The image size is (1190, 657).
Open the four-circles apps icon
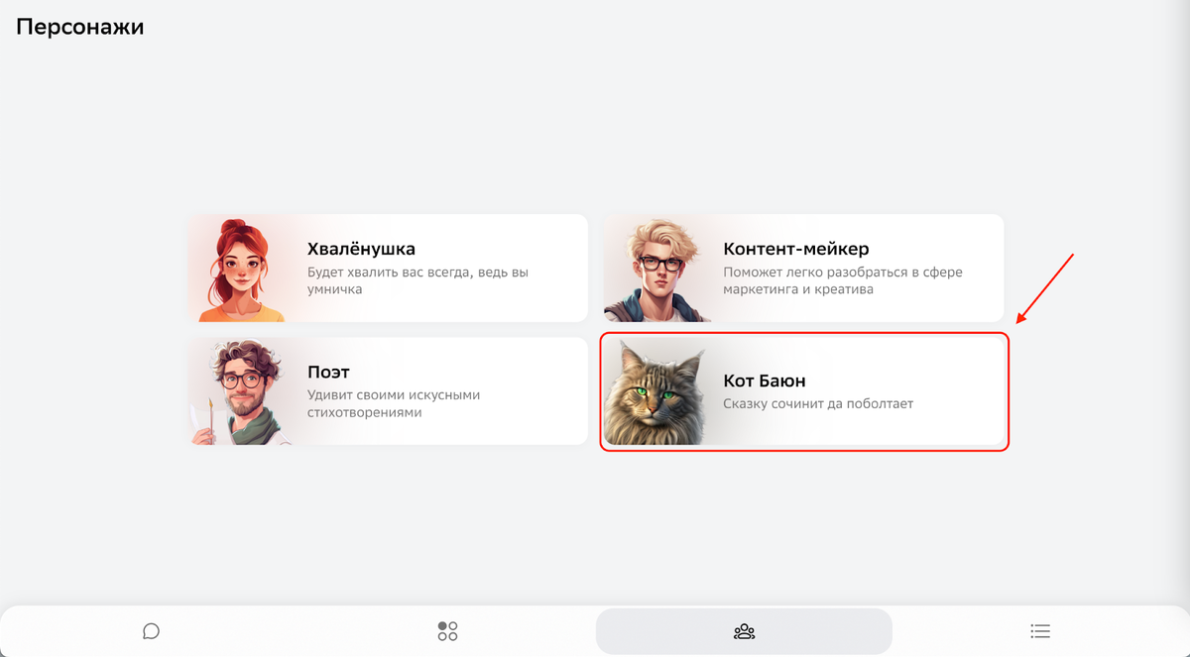[447, 631]
